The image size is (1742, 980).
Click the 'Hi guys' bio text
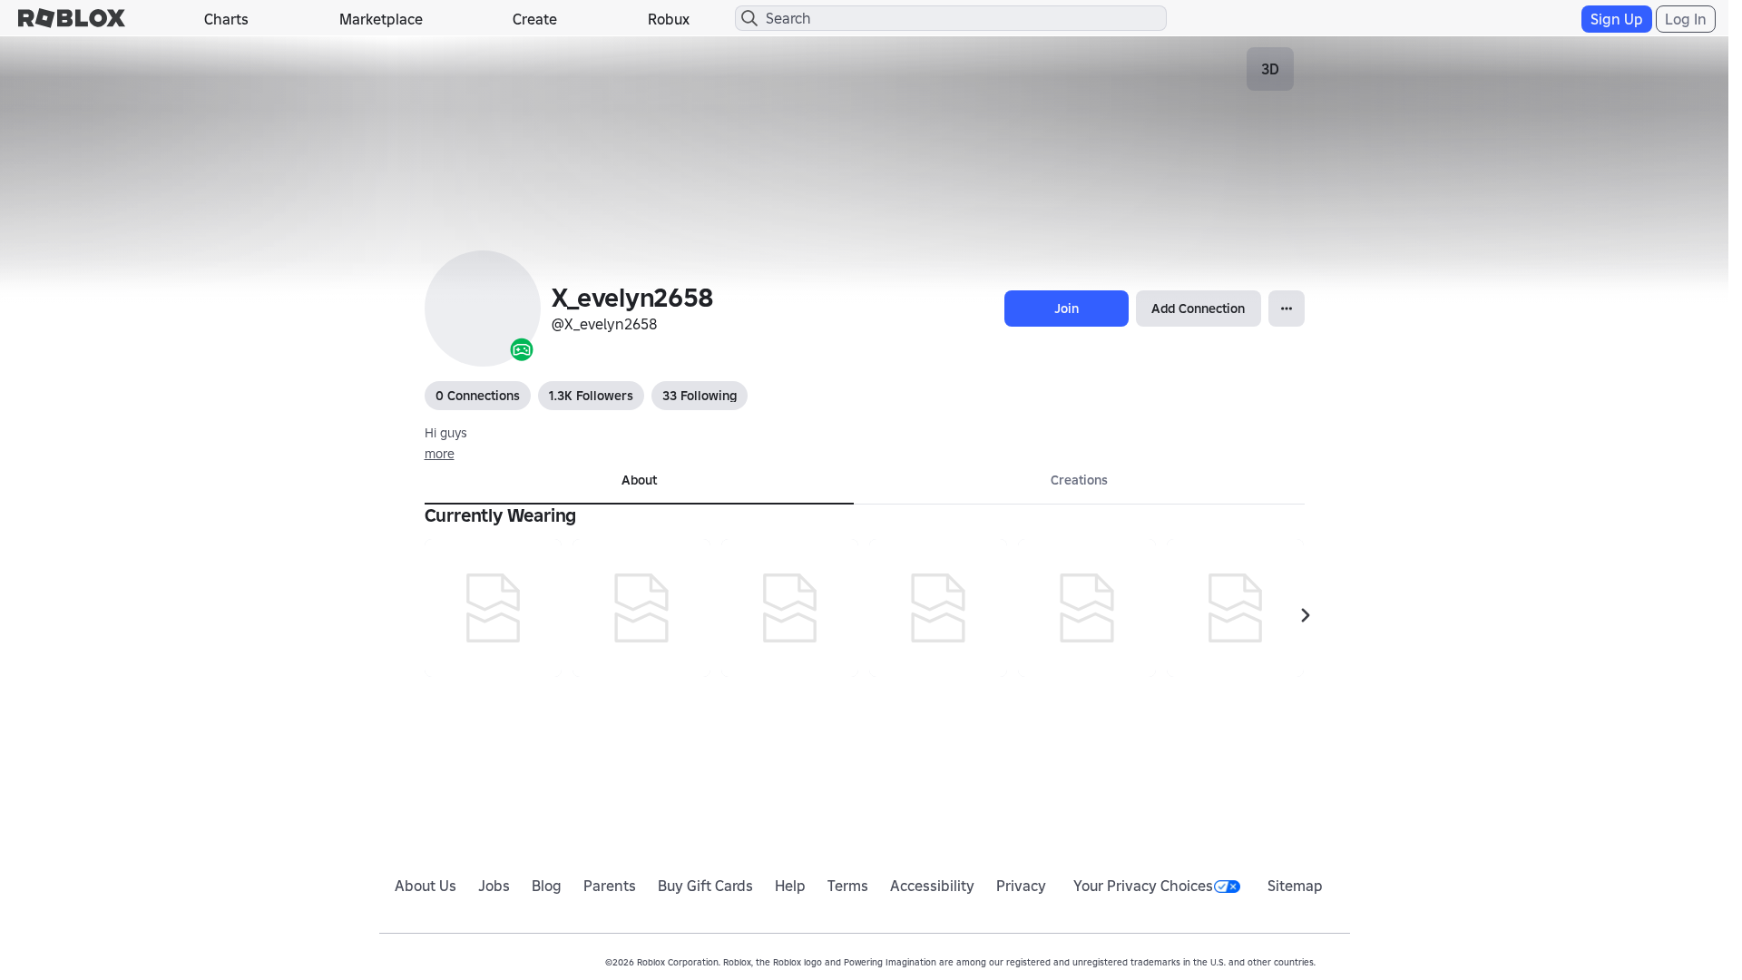click(x=445, y=433)
